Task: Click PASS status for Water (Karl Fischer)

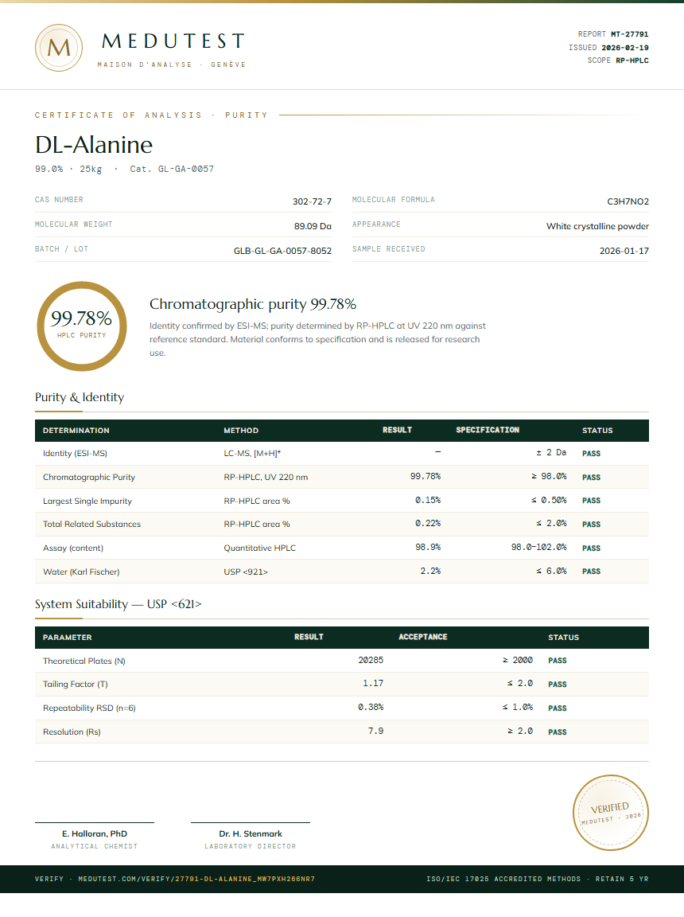Action: point(591,572)
